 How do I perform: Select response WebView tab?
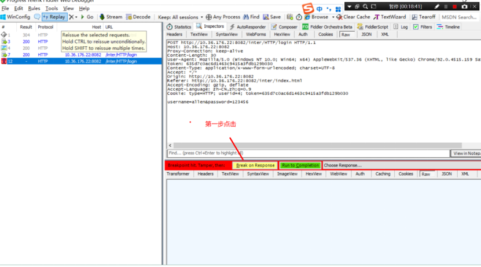tap(339, 174)
